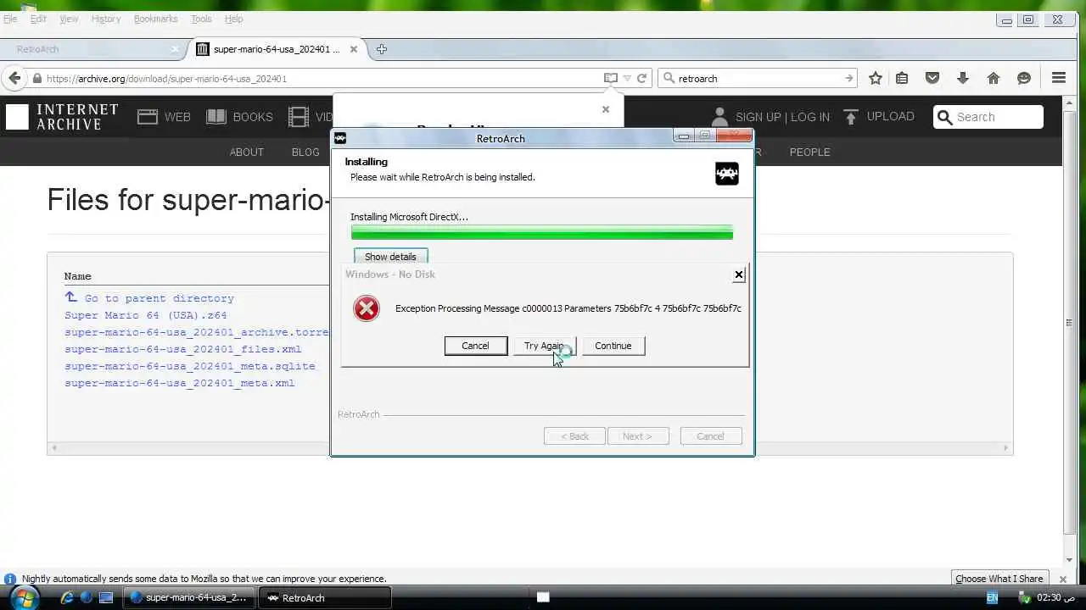This screenshot has width=1086, height=610.
Task: Close the super-mario-64-usa_202401 tab
Action: click(353, 49)
